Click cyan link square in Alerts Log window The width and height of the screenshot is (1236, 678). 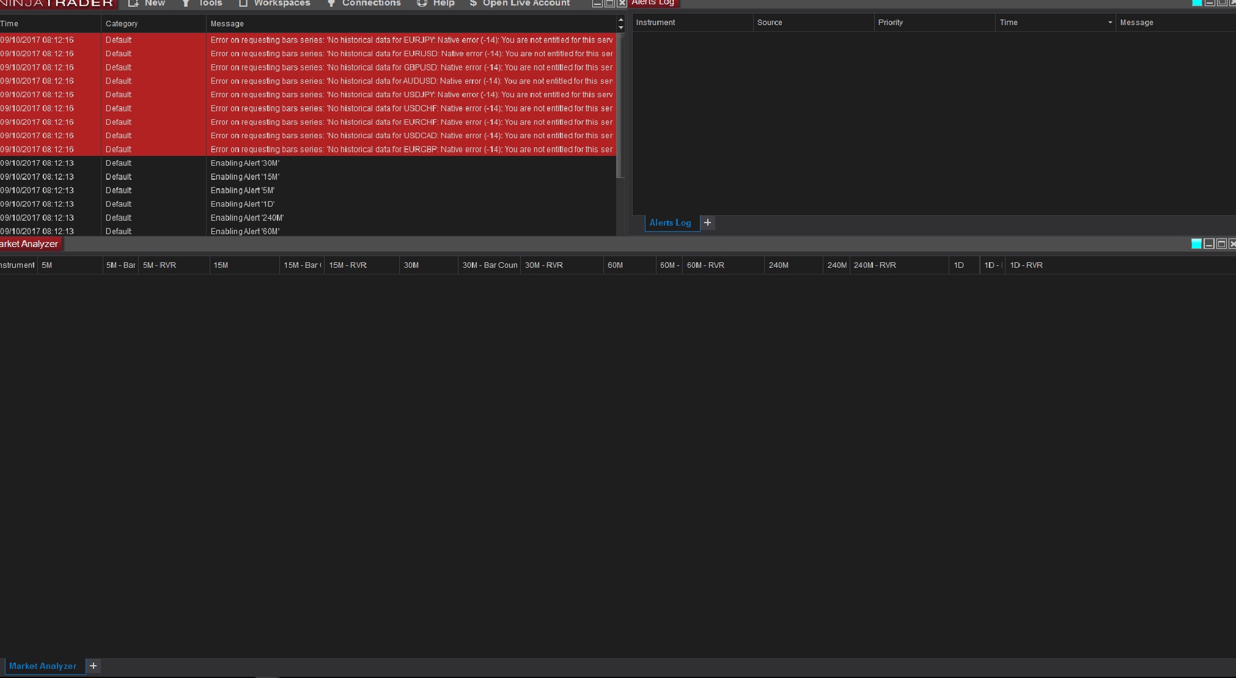tap(1197, 2)
